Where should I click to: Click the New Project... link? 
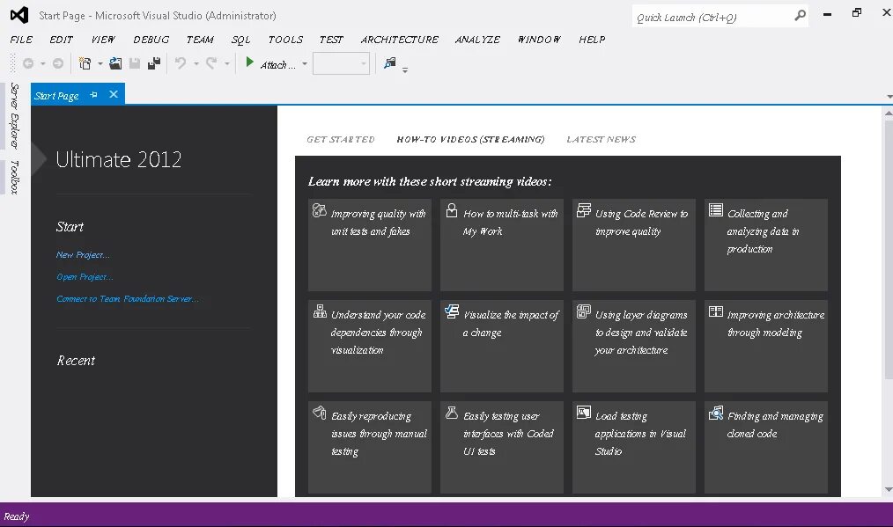pyautogui.click(x=83, y=255)
